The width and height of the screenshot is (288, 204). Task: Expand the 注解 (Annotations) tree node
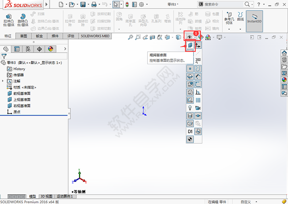pos(3,81)
